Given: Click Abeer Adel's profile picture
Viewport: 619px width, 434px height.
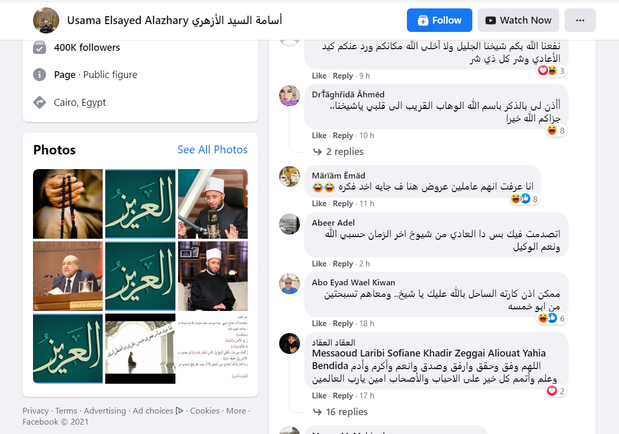Looking at the screenshot, I should tap(290, 224).
